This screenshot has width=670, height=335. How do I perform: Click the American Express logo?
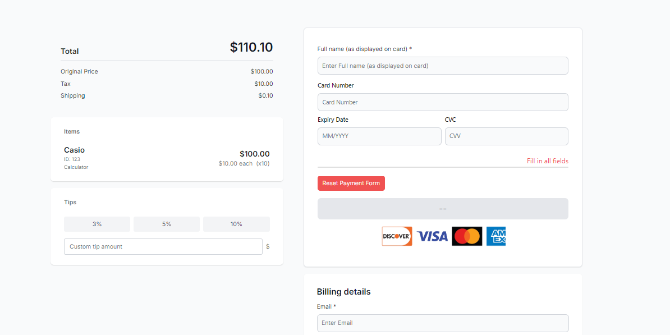point(496,236)
